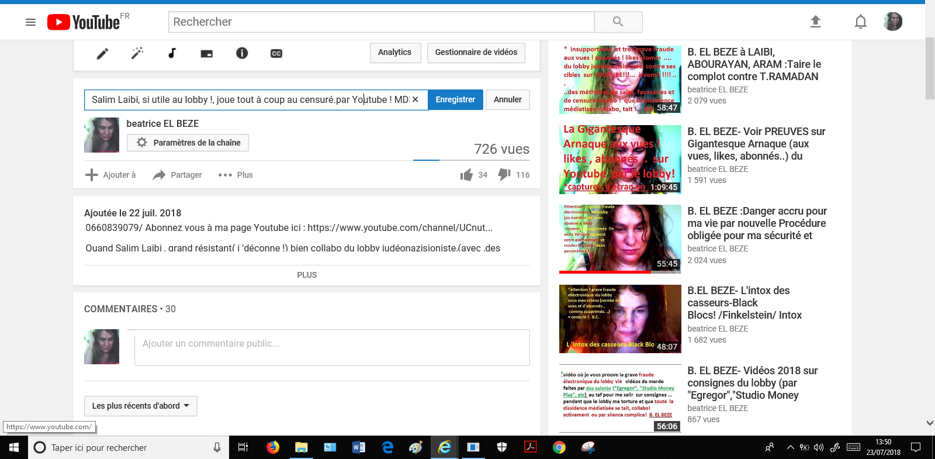
Task: Click the COMMENTAIRES • 30 heading
Action: point(130,309)
